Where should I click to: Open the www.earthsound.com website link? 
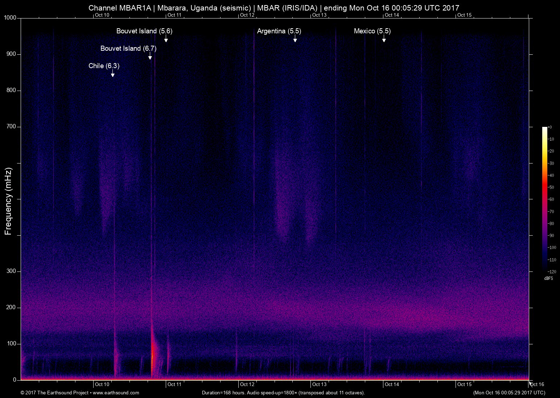point(116,393)
